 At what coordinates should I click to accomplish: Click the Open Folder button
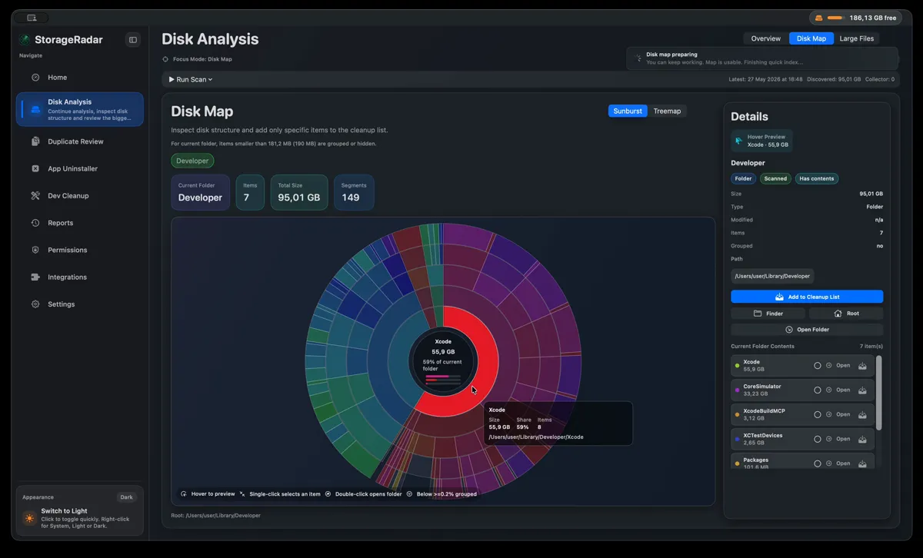click(807, 330)
